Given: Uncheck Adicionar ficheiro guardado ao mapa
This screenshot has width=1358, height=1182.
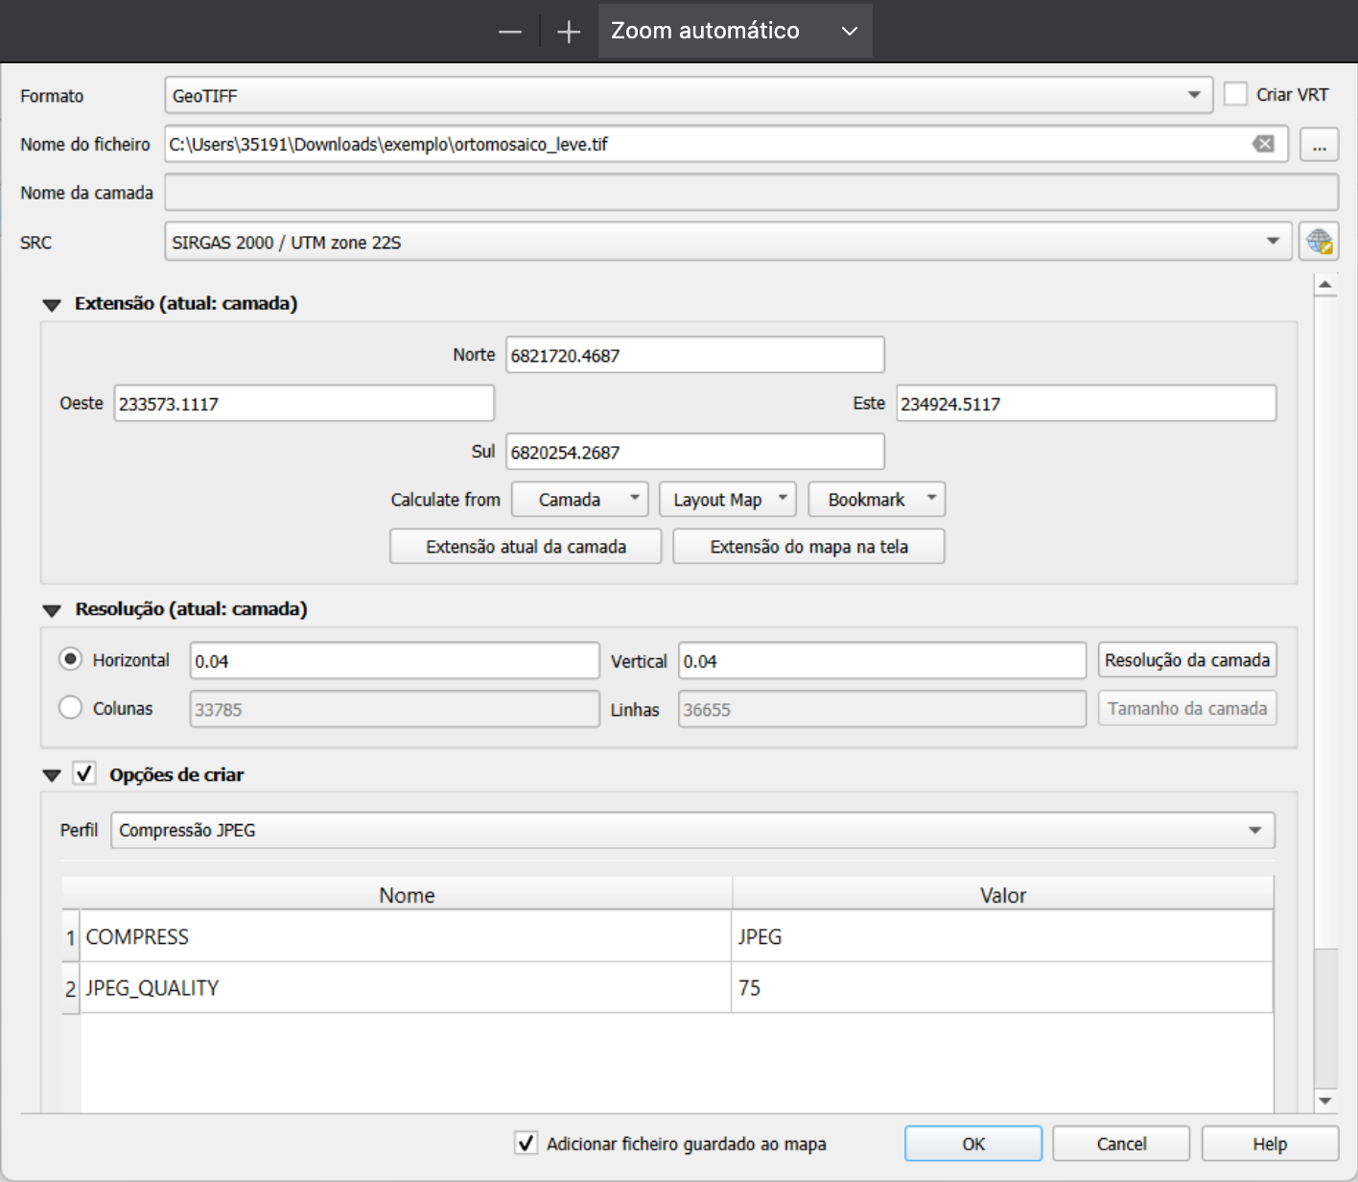Looking at the screenshot, I should (x=526, y=1143).
